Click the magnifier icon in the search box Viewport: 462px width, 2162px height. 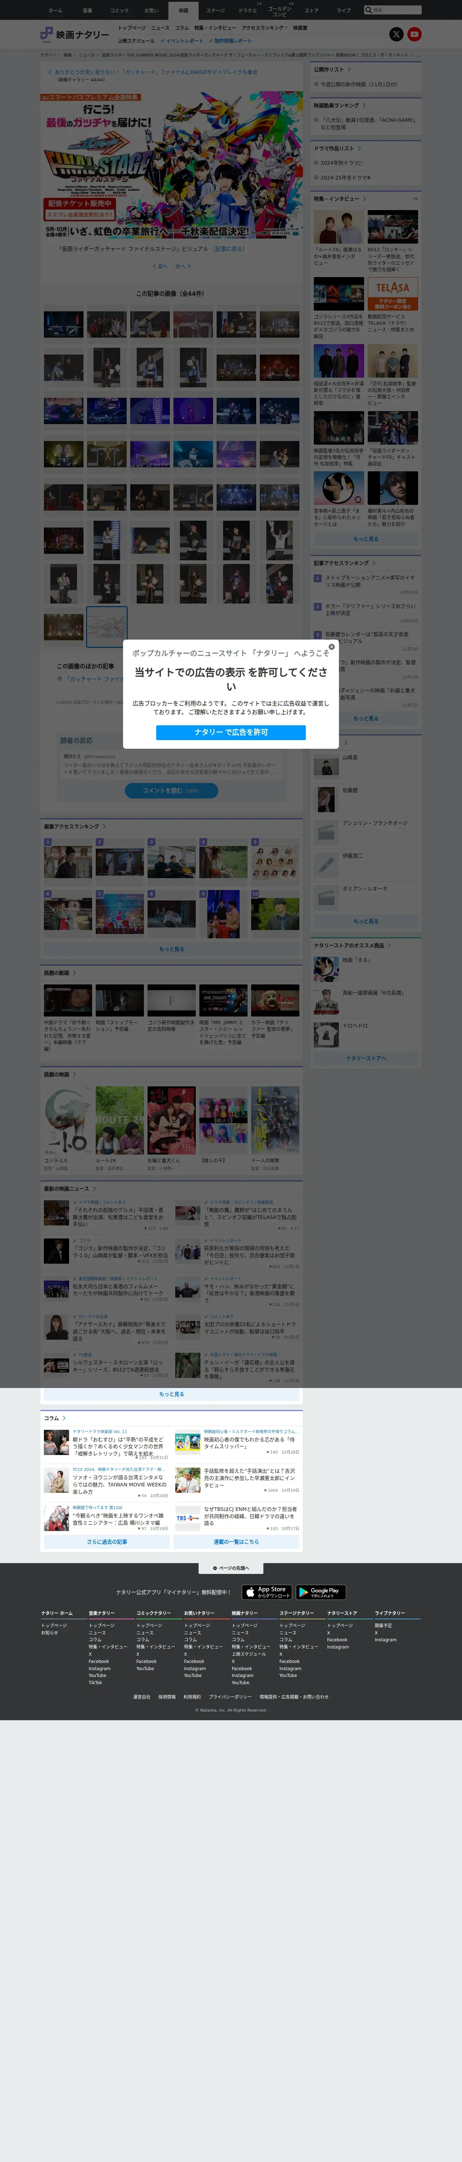368,10
